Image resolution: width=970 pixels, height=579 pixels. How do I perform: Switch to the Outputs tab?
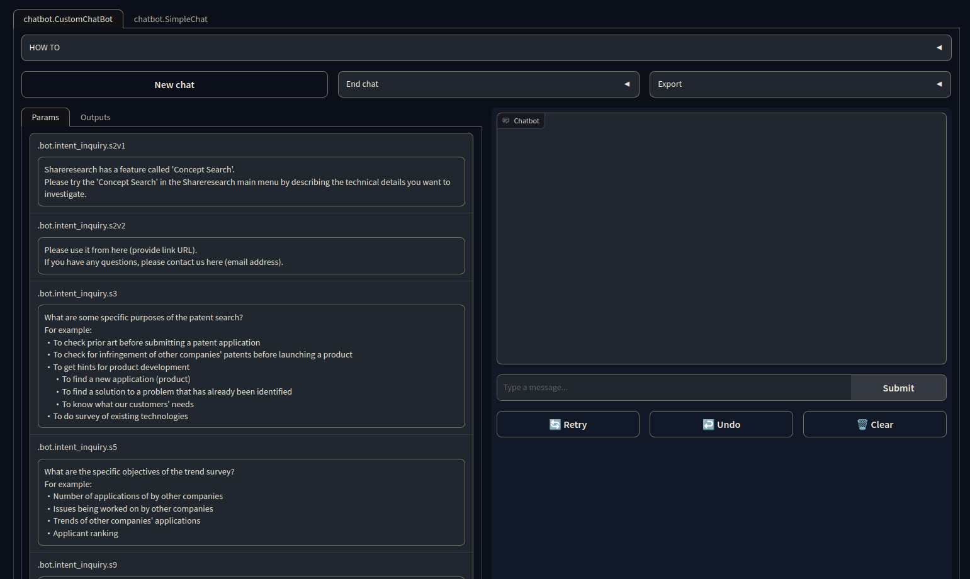(95, 117)
